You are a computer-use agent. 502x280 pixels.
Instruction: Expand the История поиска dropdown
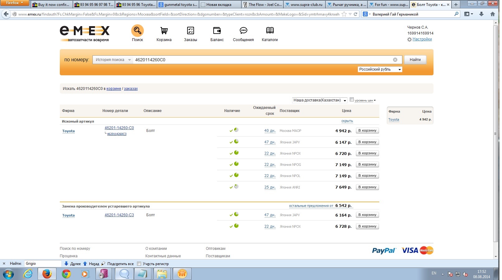tap(113, 60)
